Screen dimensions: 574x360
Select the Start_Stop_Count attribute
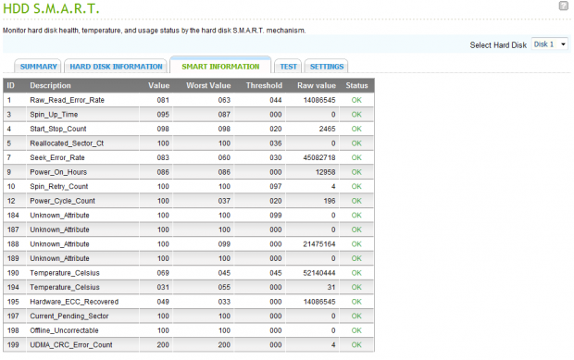[x=57, y=129]
